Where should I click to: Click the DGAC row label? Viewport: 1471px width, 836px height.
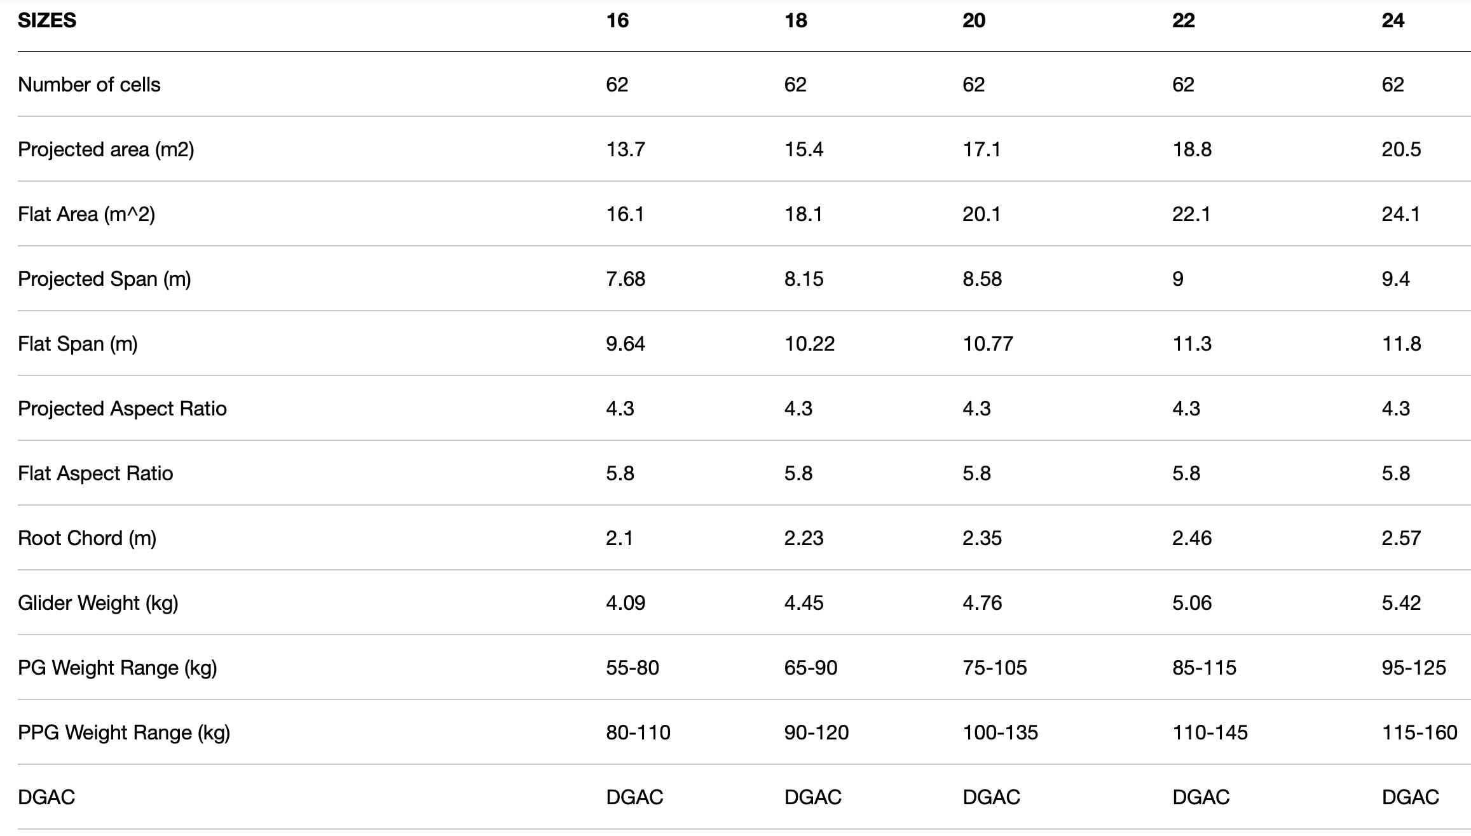[x=46, y=797]
